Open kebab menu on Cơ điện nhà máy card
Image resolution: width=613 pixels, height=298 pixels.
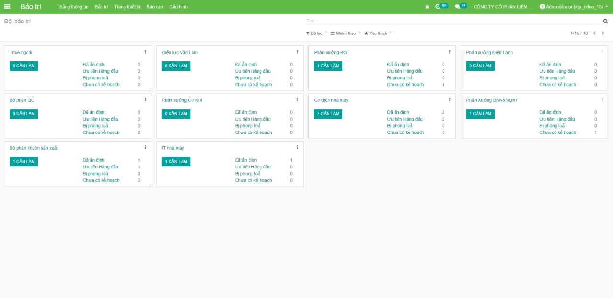click(450, 99)
